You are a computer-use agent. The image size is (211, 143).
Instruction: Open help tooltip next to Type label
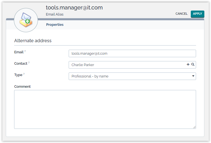[x=24, y=74]
